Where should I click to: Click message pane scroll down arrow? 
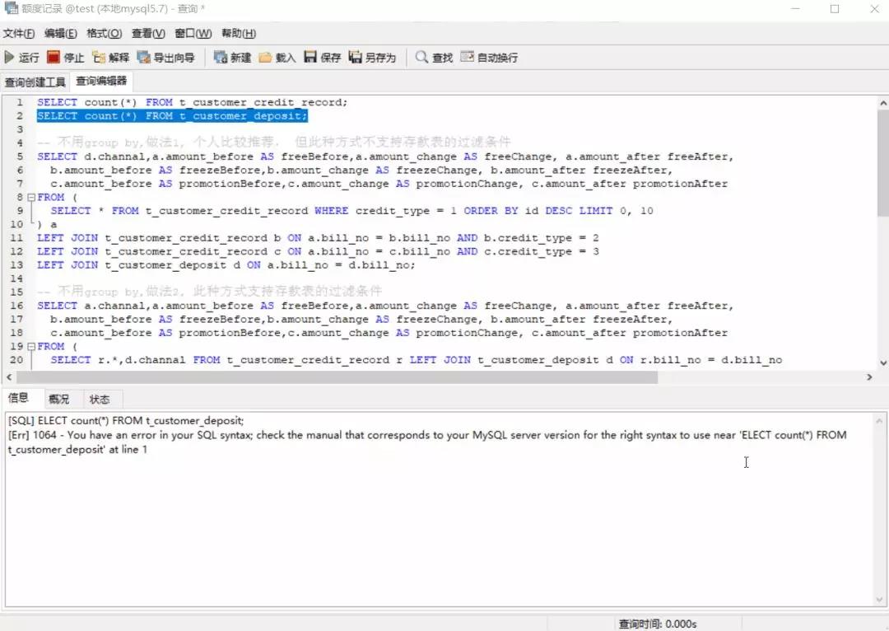pyautogui.click(x=879, y=599)
